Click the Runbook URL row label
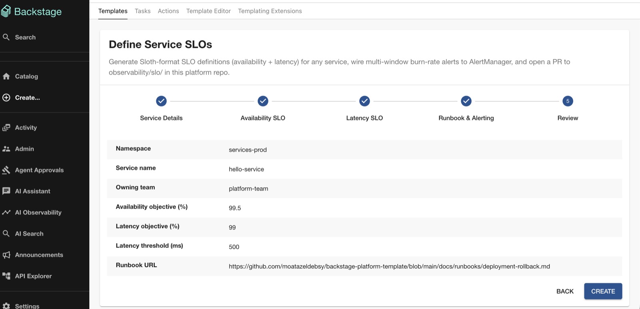The width and height of the screenshot is (640, 309). click(136, 265)
